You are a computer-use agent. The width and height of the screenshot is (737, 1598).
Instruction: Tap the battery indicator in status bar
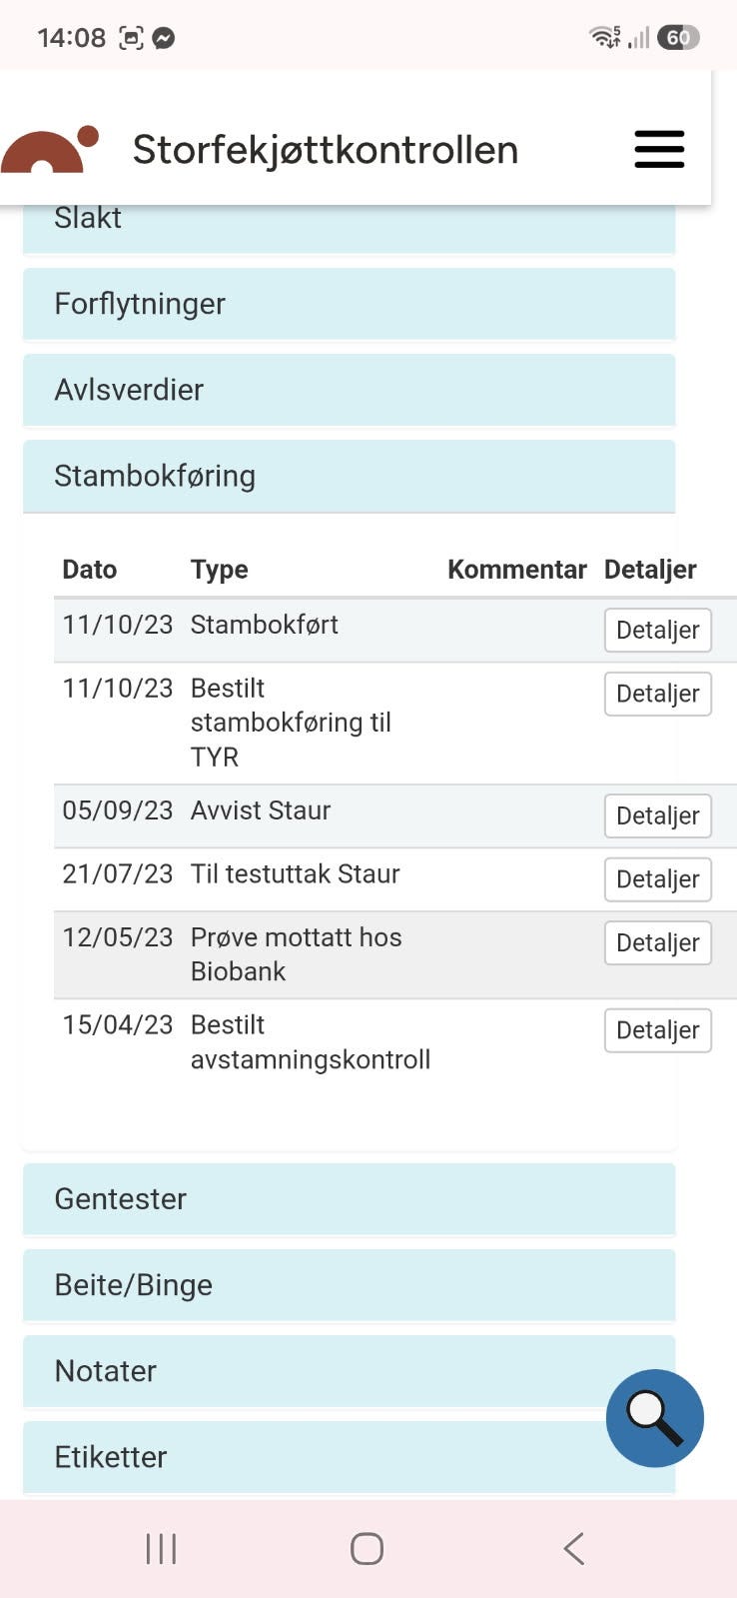coord(678,38)
